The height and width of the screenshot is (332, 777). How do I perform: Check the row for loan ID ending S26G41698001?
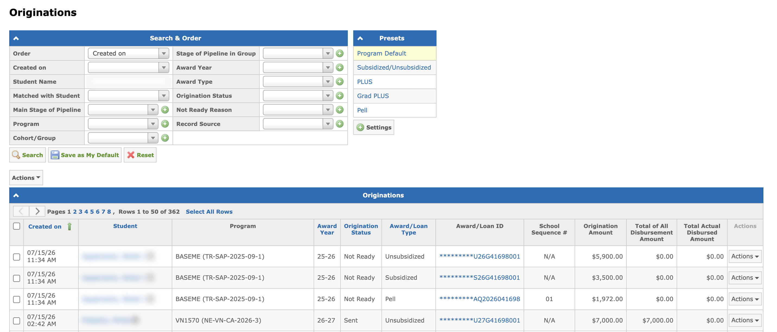point(17,278)
